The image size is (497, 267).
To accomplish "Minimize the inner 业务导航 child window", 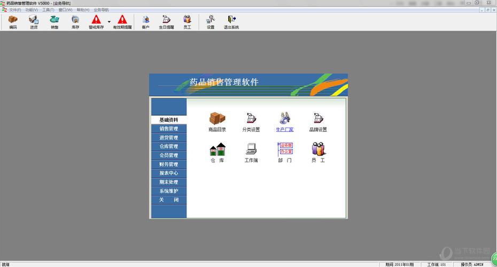I will tap(482, 10).
